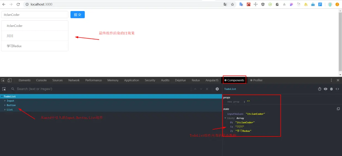
Task: Reload the localhost page
Action: (18, 4)
